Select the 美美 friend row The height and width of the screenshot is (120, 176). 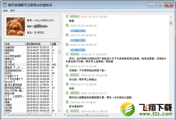(x=31, y=102)
